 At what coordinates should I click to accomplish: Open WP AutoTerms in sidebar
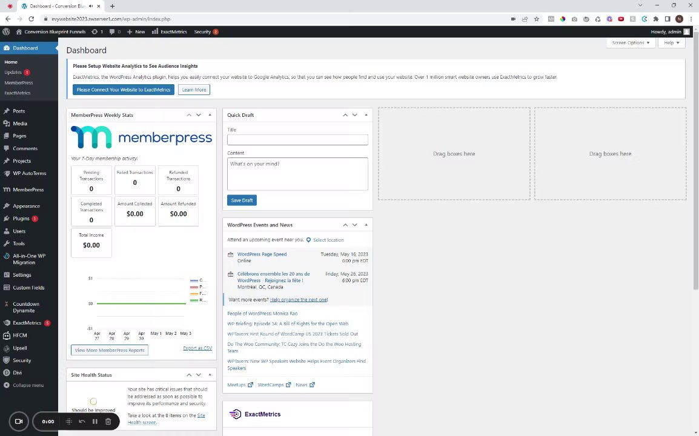pyautogui.click(x=30, y=173)
